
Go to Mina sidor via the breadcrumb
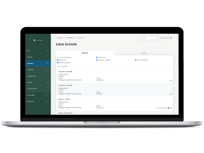point(70,38)
